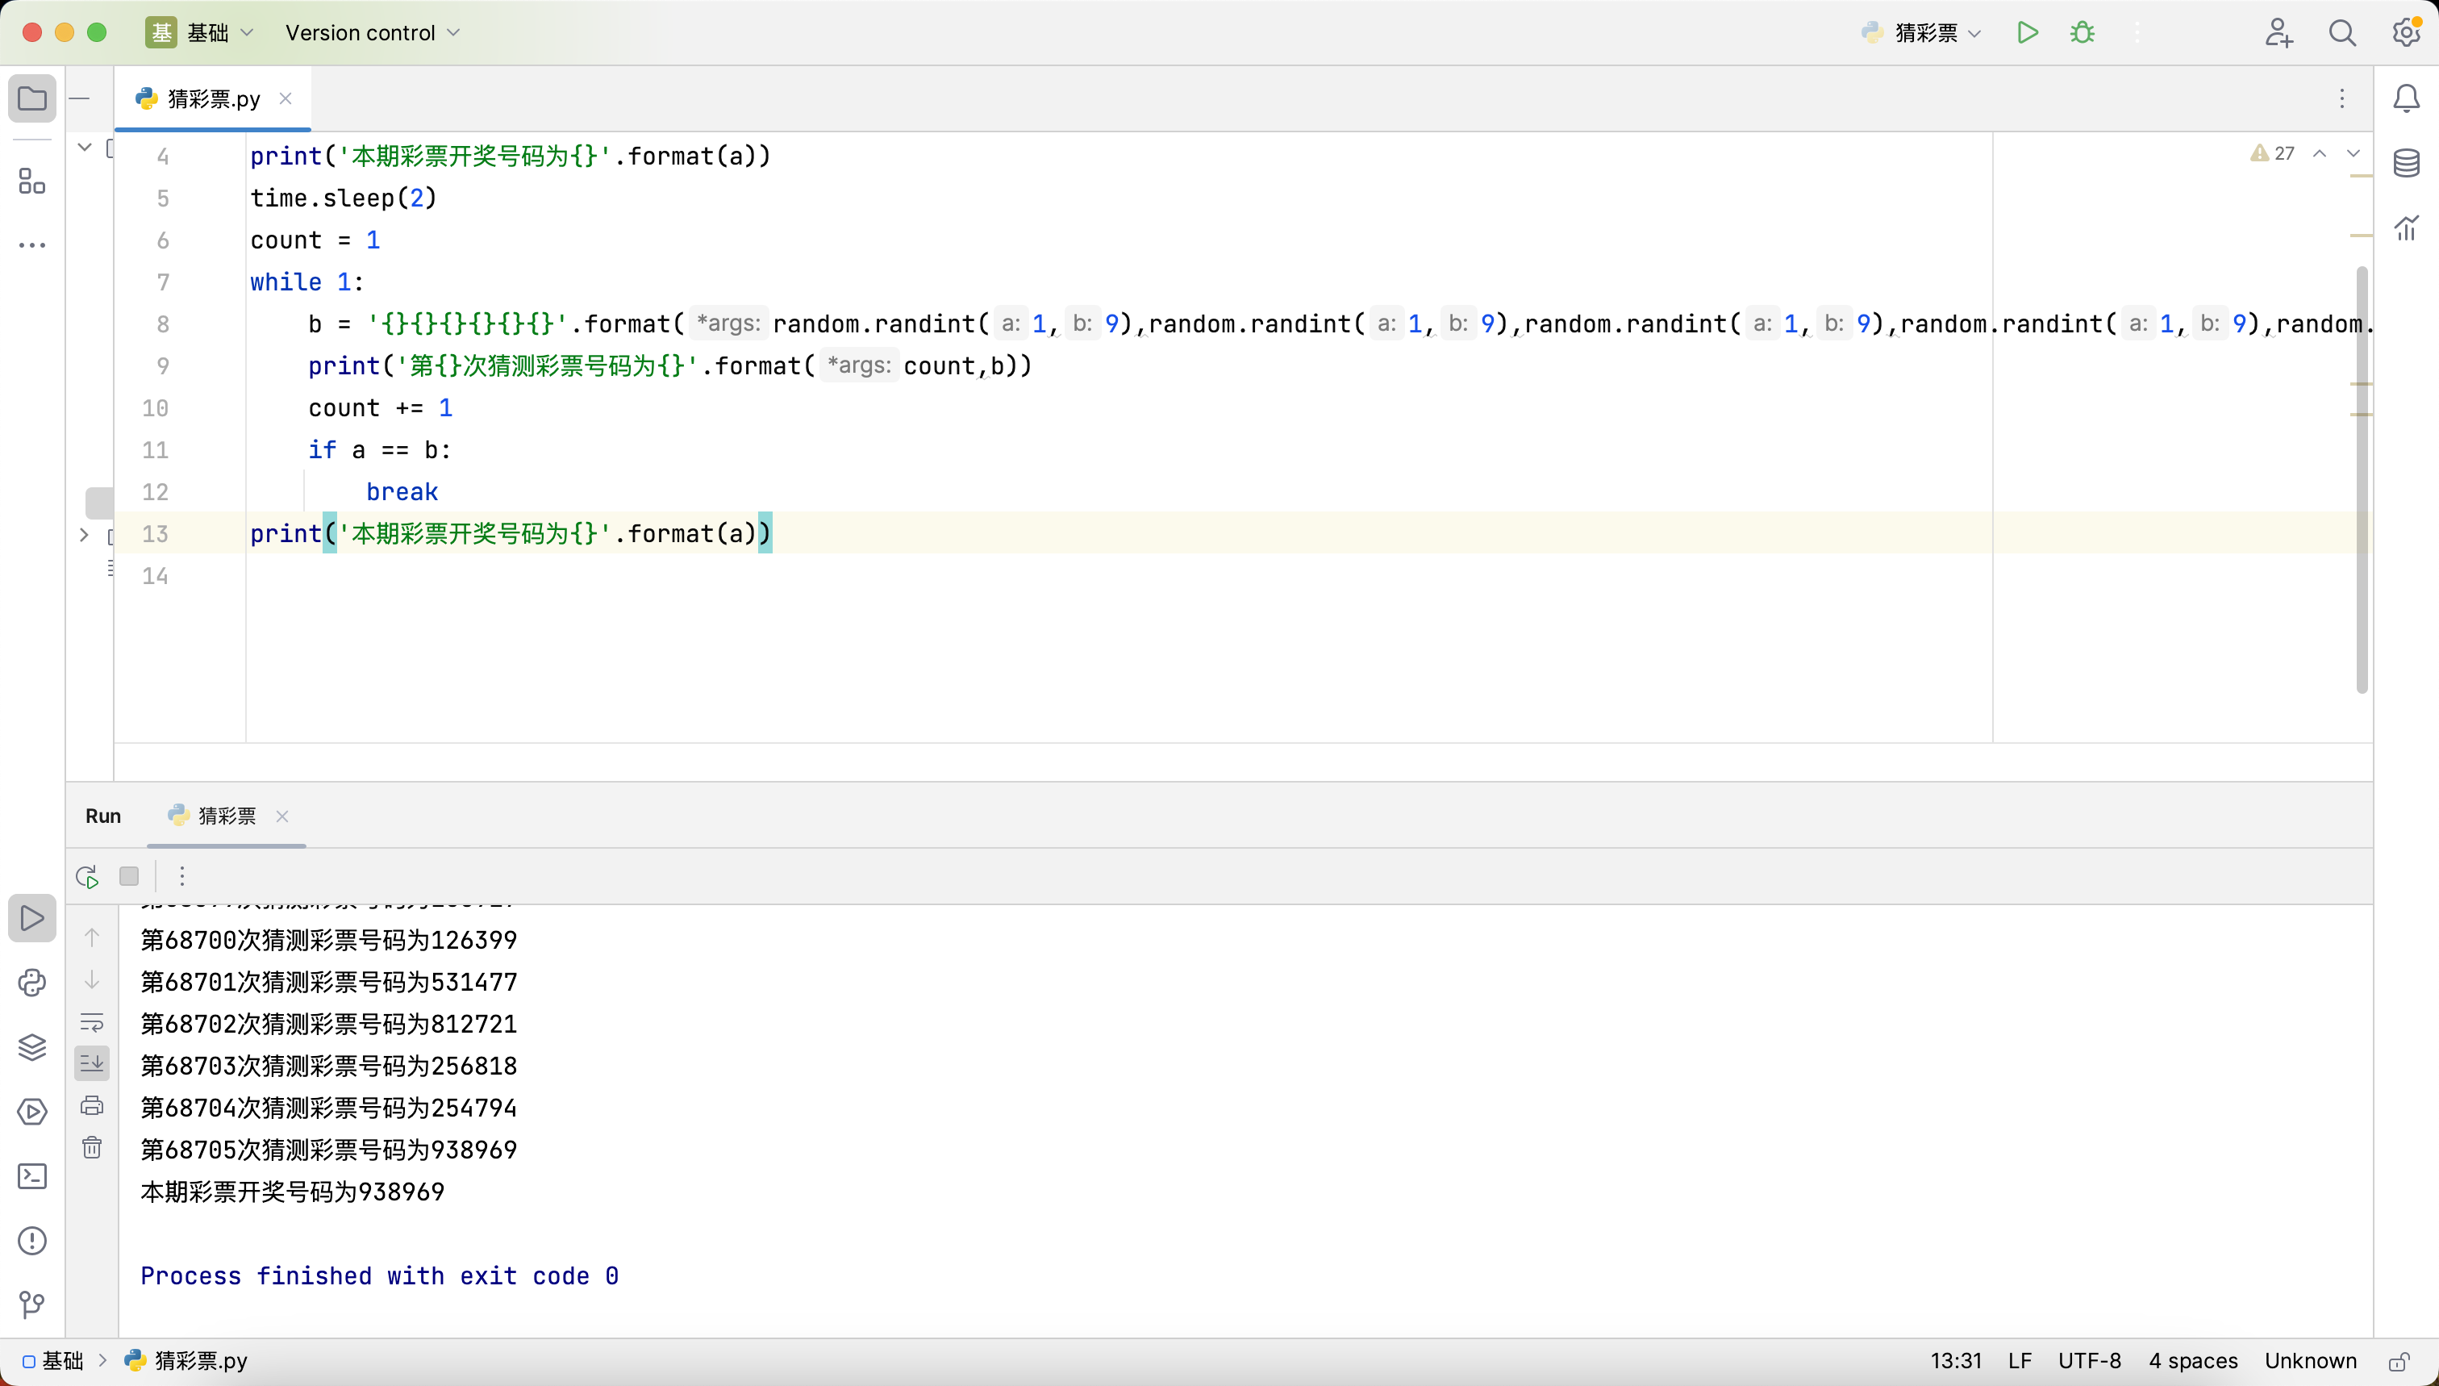Open Search Everywhere magnifier icon
This screenshot has height=1386, width=2439.
(x=2342, y=32)
